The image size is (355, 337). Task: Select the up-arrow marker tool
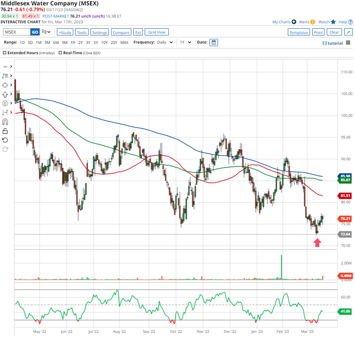tap(5, 94)
